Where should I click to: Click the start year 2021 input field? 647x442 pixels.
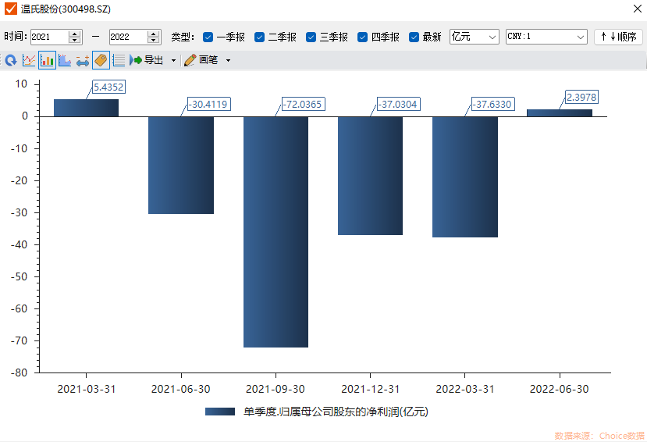point(49,37)
